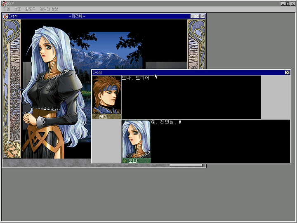Open the 윈도우 menu

click(x=30, y=9)
